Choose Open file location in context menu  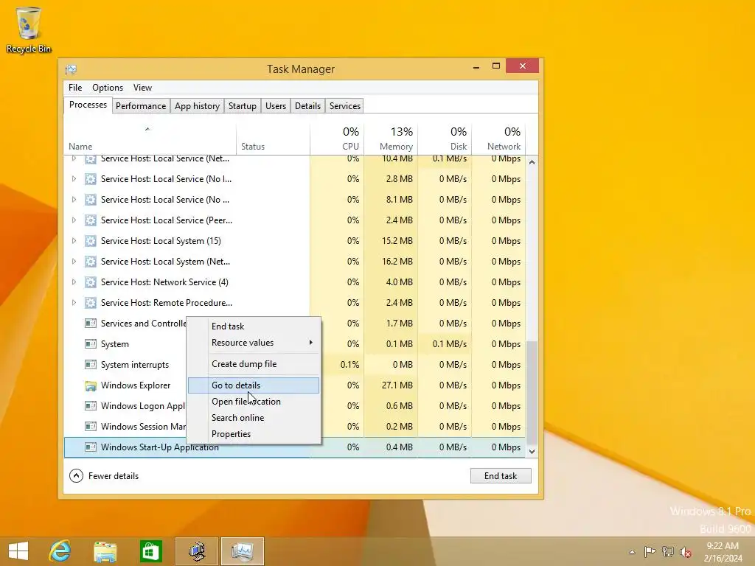tap(254, 402)
